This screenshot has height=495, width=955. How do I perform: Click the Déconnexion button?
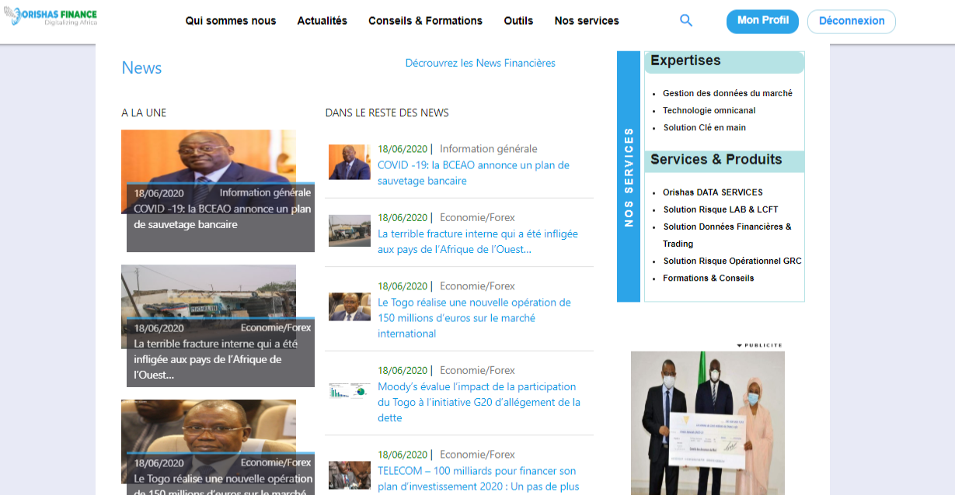(852, 21)
